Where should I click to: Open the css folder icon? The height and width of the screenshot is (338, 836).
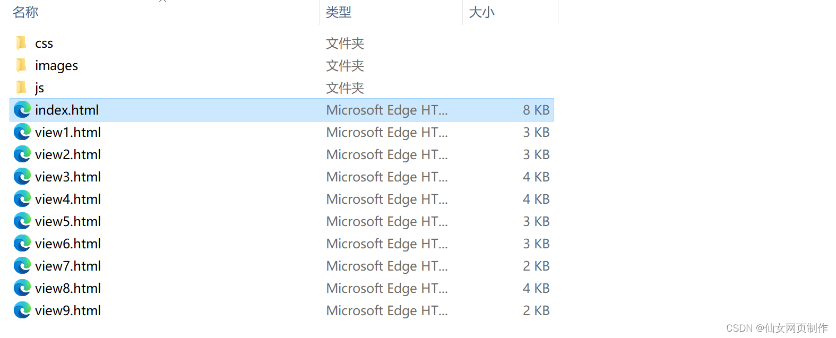(x=21, y=43)
